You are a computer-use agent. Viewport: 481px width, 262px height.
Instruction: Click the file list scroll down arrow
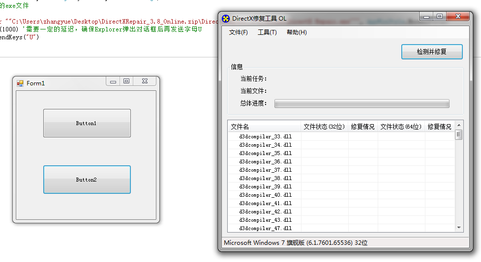[459, 228]
